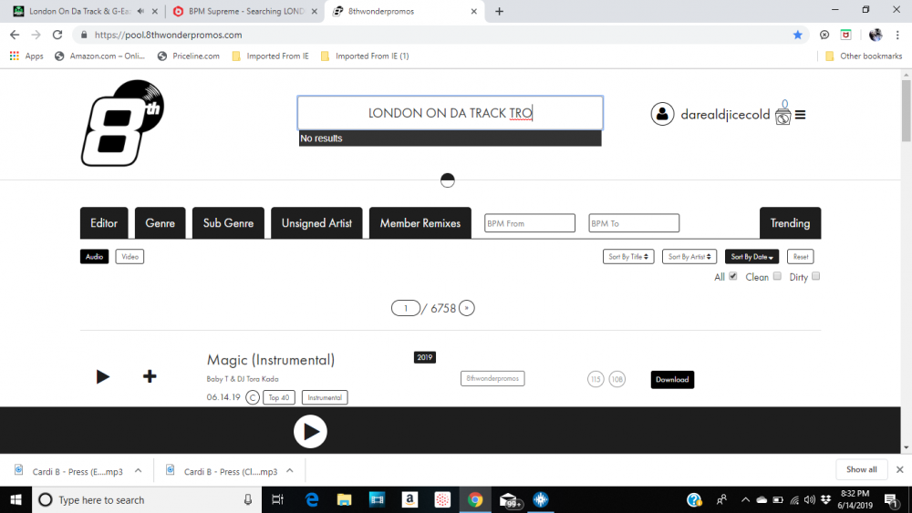Play the Magic (Instrumental) track
Screen dimensions: 912x513
pos(103,376)
